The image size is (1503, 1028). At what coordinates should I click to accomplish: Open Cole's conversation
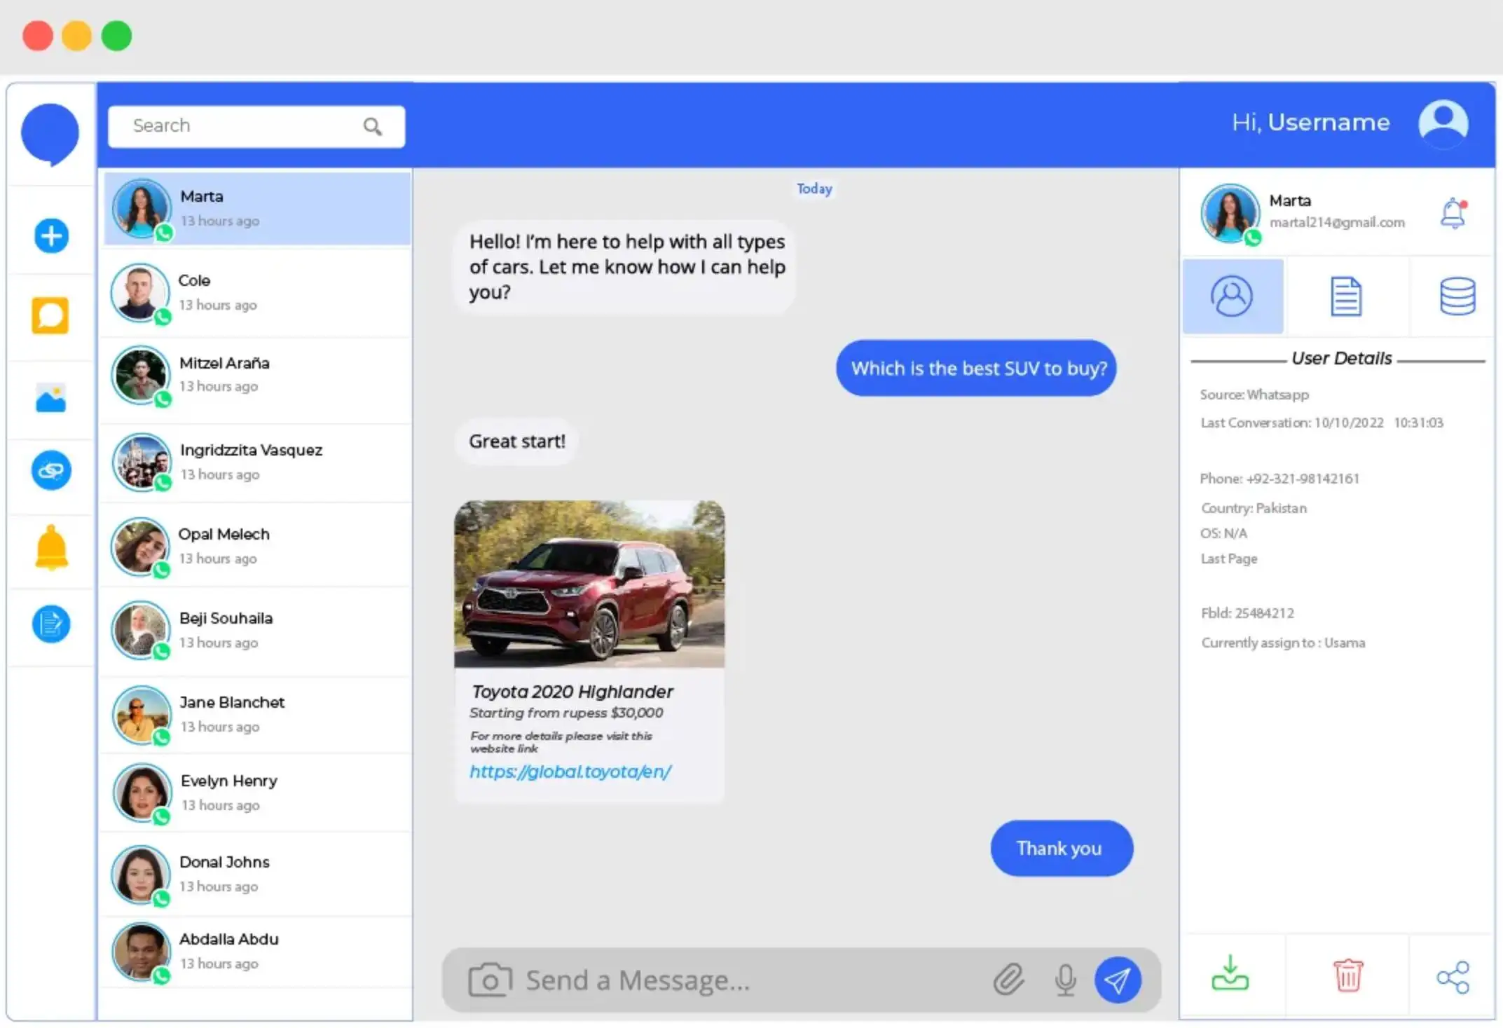[255, 292]
